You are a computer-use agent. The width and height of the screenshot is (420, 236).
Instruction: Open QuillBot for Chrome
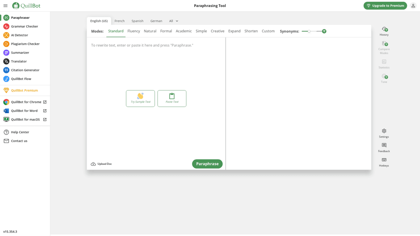click(x=25, y=102)
